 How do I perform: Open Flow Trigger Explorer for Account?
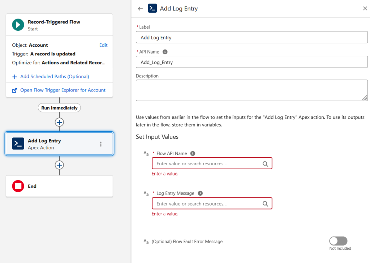pos(63,90)
